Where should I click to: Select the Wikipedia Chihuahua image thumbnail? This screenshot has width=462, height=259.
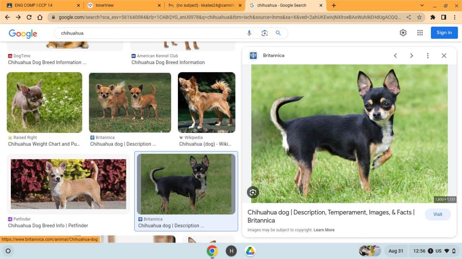pyautogui.click(x=206, y=103)
